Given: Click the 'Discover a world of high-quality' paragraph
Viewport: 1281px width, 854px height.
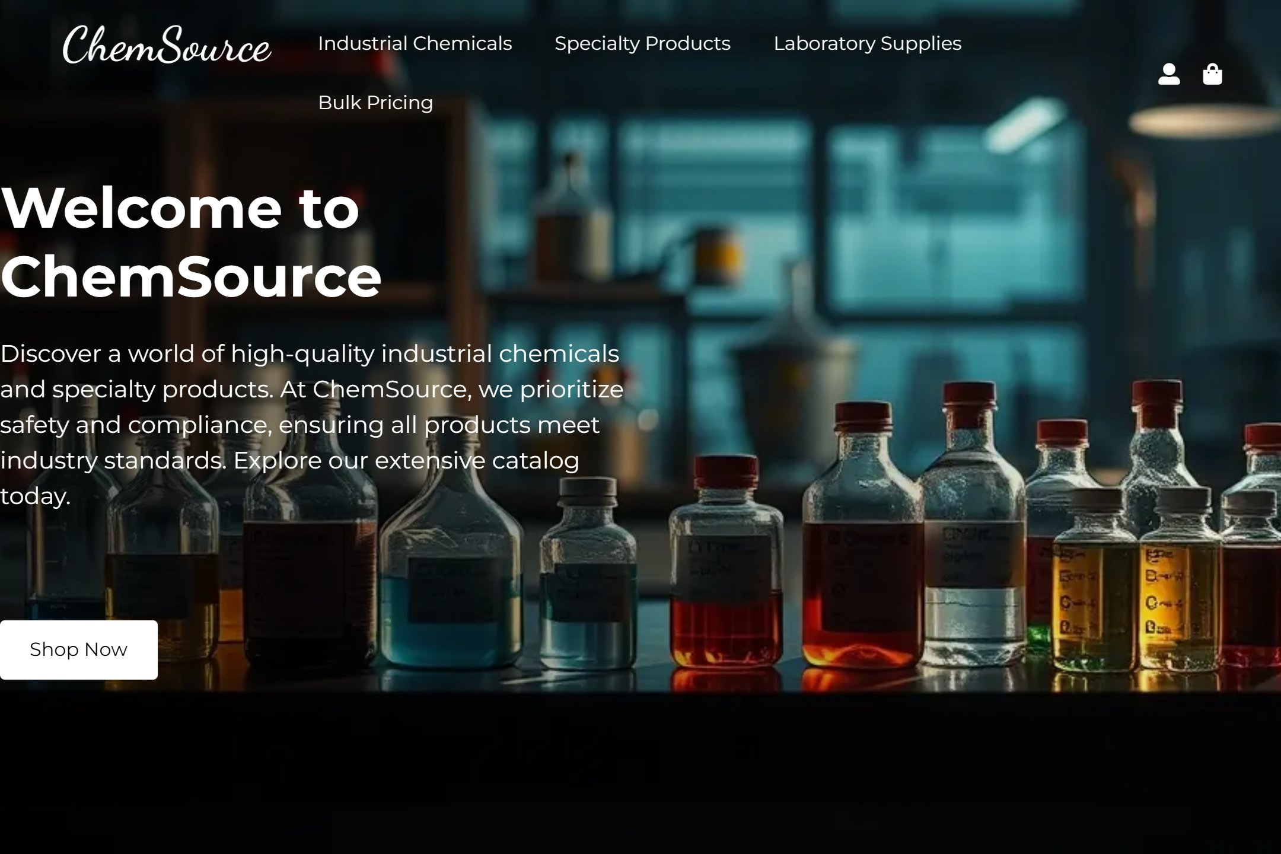Looking at the screenshot, I should tap(312, 425).
